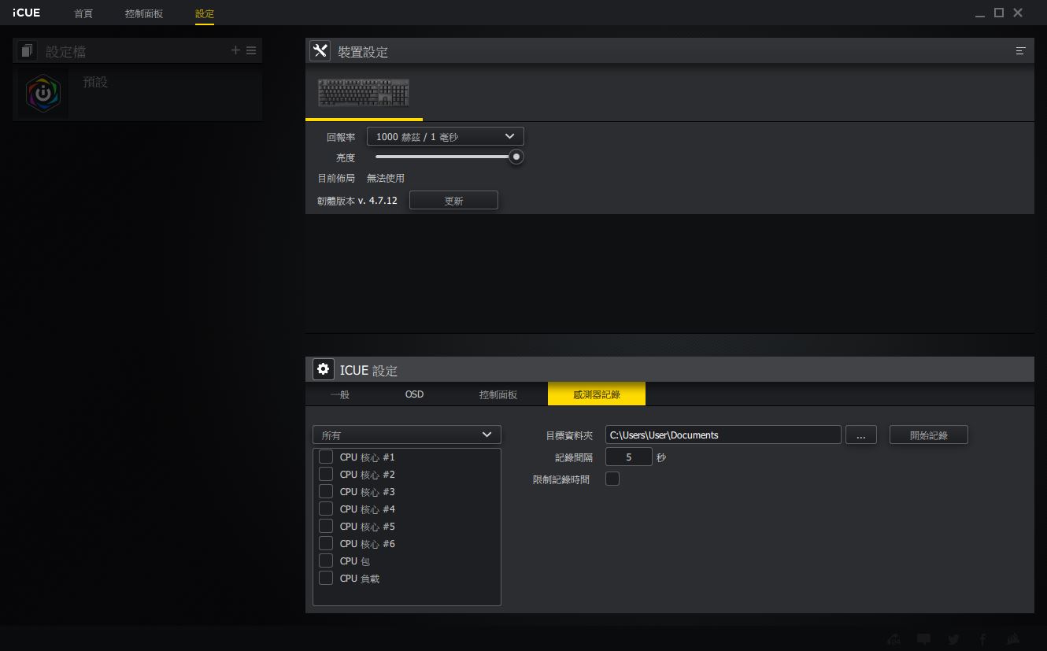
Task: Open the 控制面板 settings tab
Action: click(x=498, y=394)
